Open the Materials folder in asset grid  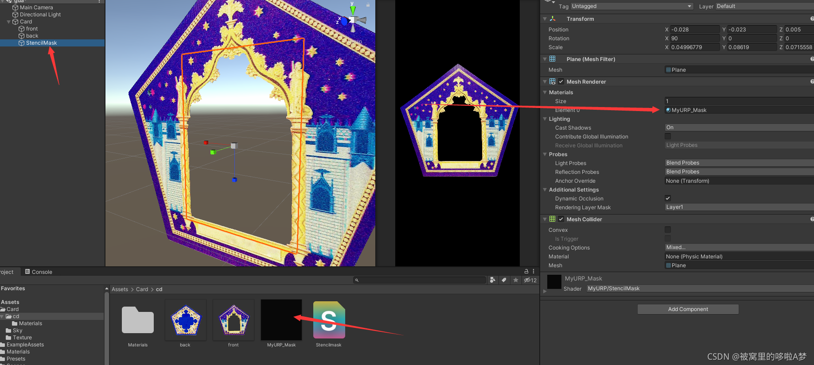click(x=138, y=320)
